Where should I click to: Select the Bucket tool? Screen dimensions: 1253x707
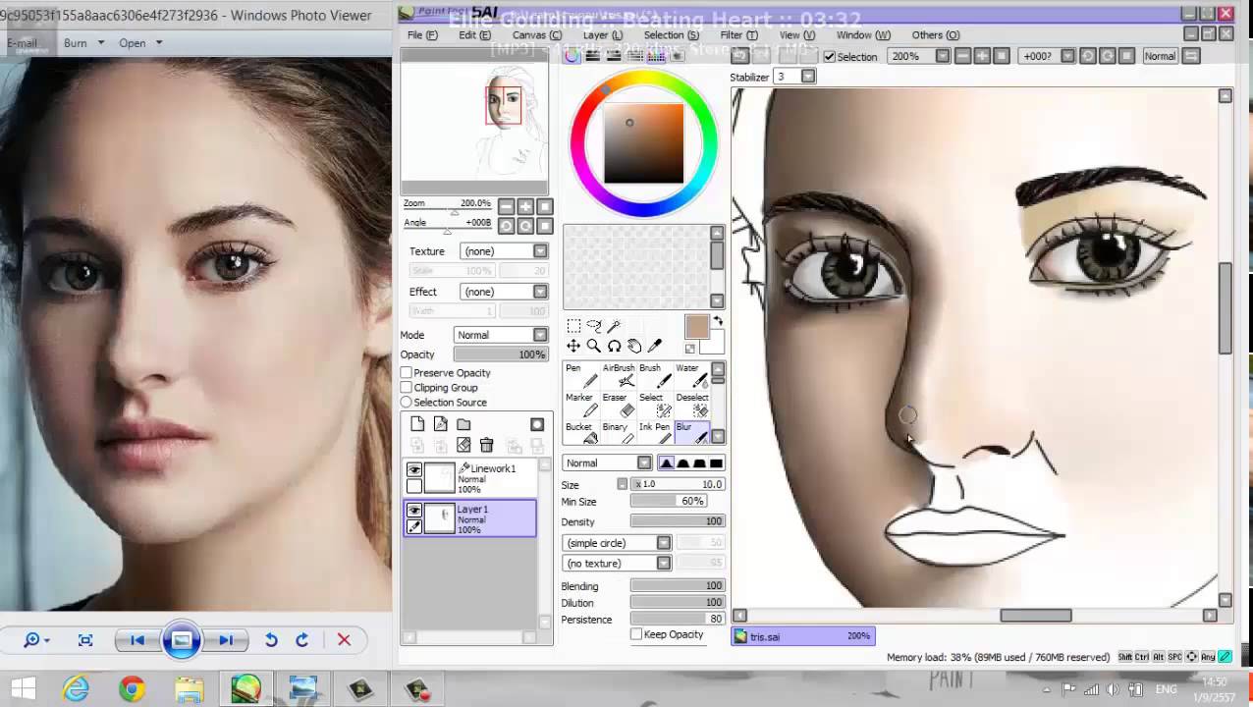pyautogui.click(x=579, y=433)
